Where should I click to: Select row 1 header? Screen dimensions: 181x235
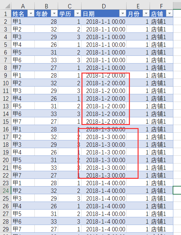click(6, 14)
